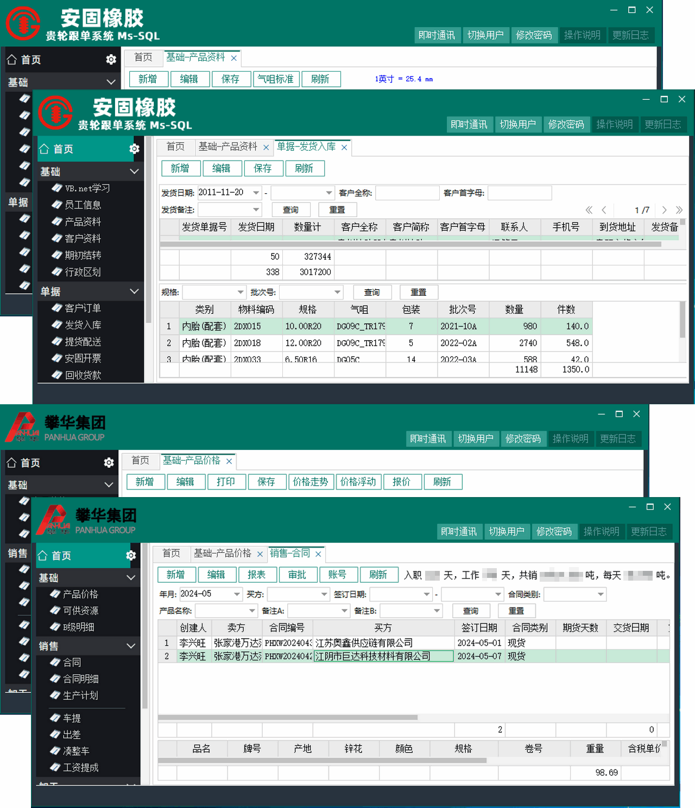
Task: Open 产品资料 from the sidebar tree
Action: (x=83, y=221)
